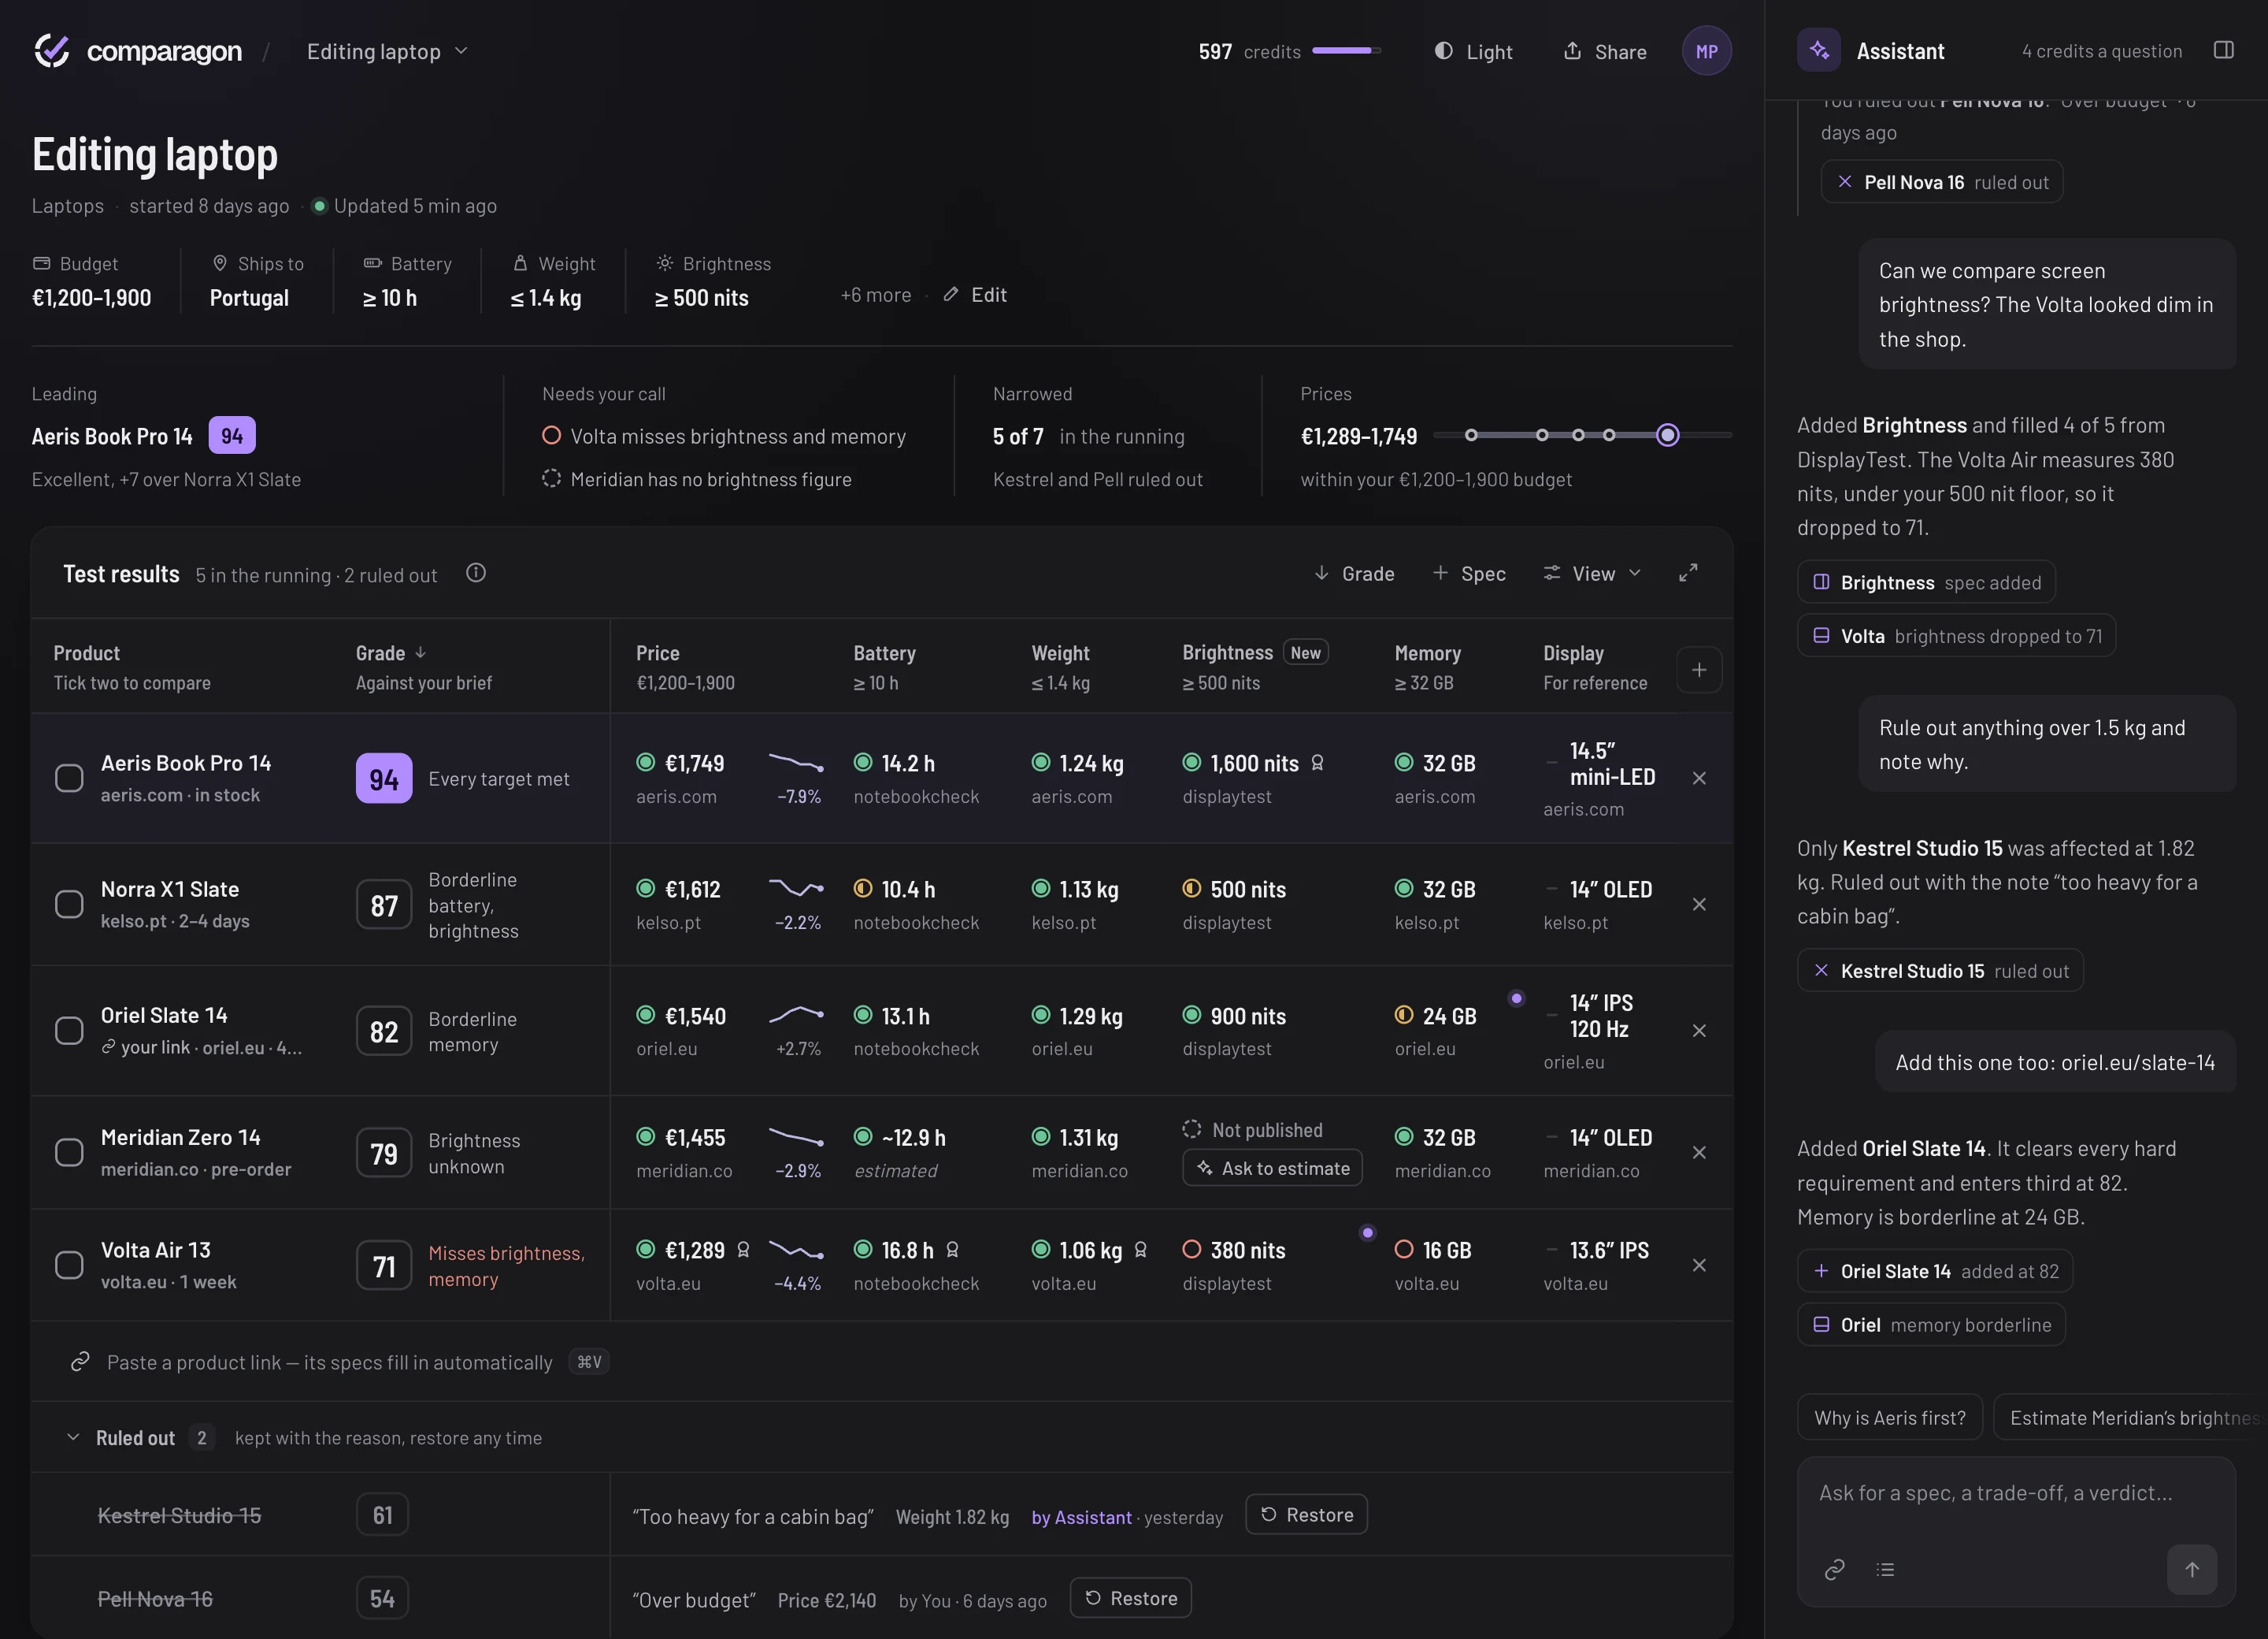Choose the 'Why is Aeris first?' suggestion
This screenshot has height=1639, width=2268.
pyautogui.click(x=1889, y=1417)
